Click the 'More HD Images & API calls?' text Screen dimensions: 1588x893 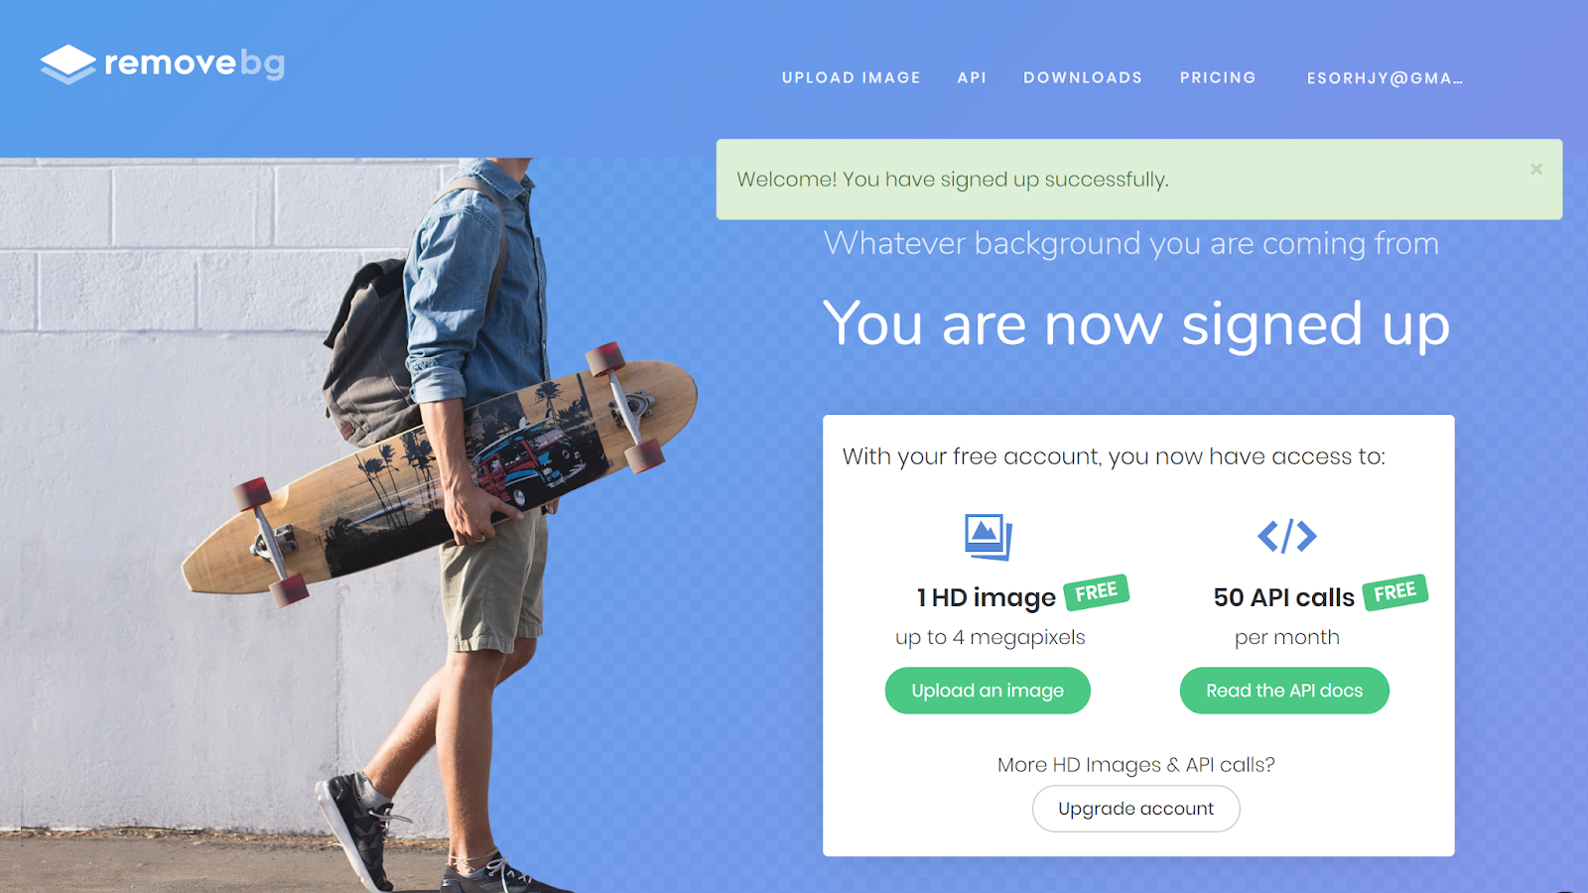(1136, 765)
